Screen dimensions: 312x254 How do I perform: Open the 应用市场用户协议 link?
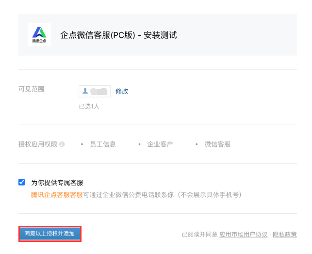[x=244, y=234]
